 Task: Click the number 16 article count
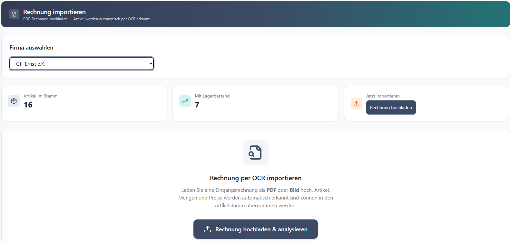click(28, 105)
